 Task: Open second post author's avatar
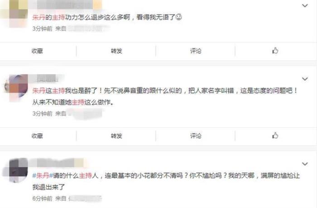click(x=17, y=87)
